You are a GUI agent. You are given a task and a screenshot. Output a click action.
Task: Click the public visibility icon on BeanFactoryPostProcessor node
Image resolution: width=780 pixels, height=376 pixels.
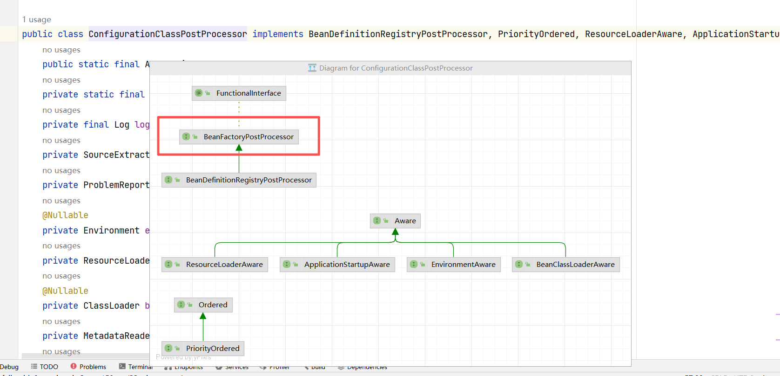tap(195, 136)
